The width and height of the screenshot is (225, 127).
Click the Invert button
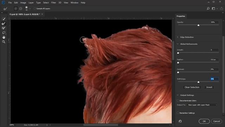coord(209,87)
